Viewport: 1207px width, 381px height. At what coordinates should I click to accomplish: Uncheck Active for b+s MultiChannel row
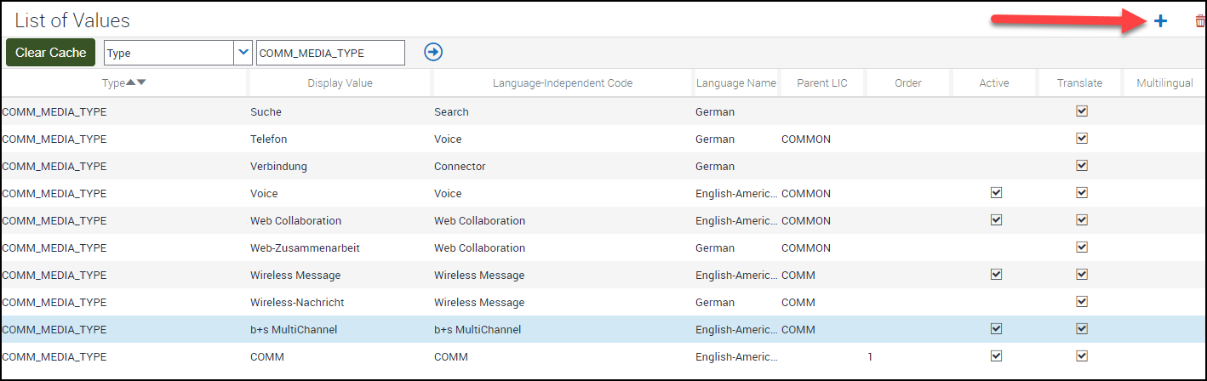996,329
